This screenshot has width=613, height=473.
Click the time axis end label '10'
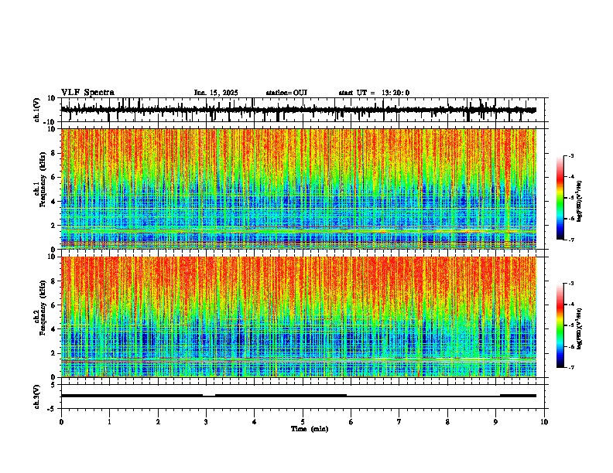tap(544, 422)
